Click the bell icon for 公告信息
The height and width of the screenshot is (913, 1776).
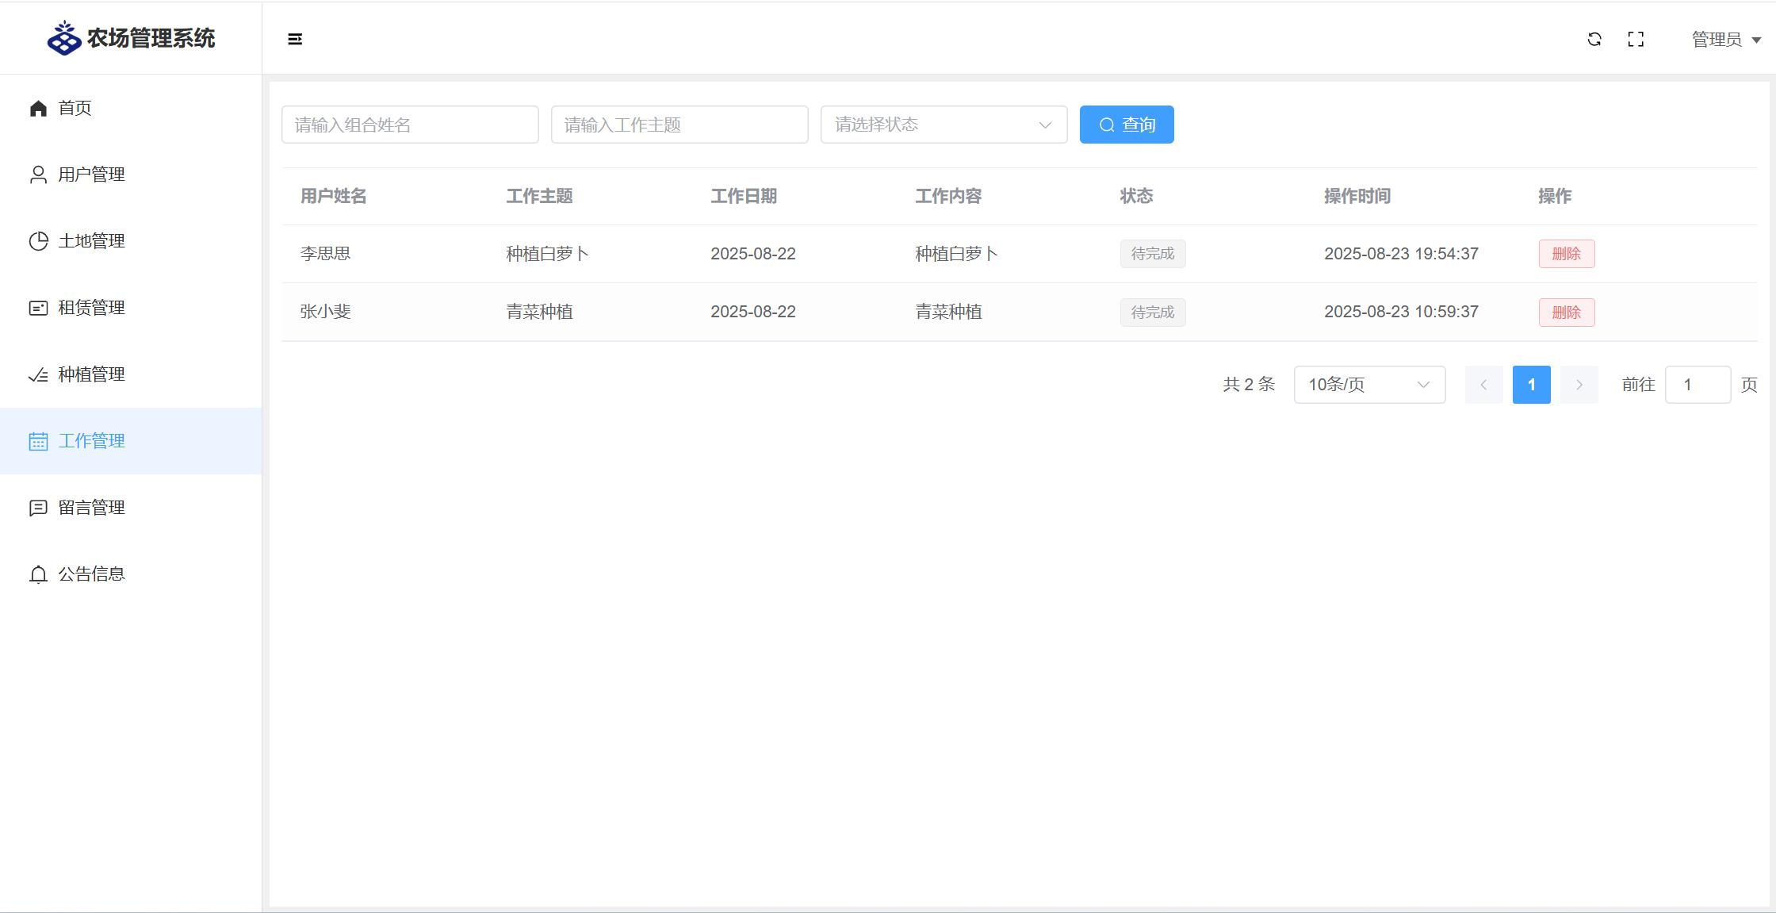coord(38,574)
